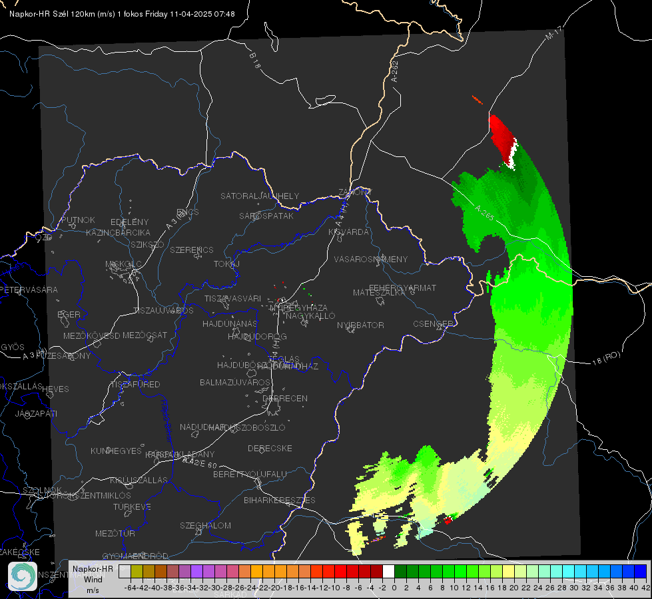652x599 pixels.
Task: Click the PÉTERVÁSÁRA label
Action: point(29,290)
